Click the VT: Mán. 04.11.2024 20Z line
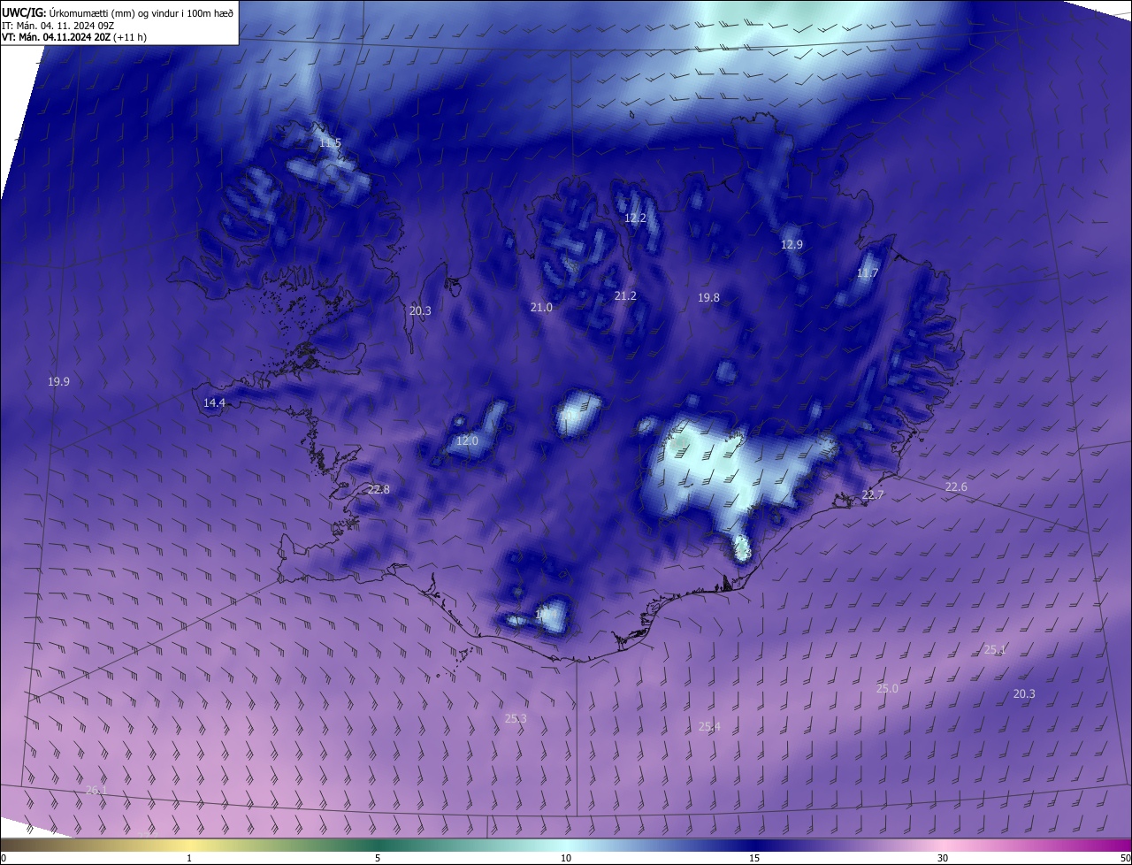The image size is (1132, 865). 74,37
